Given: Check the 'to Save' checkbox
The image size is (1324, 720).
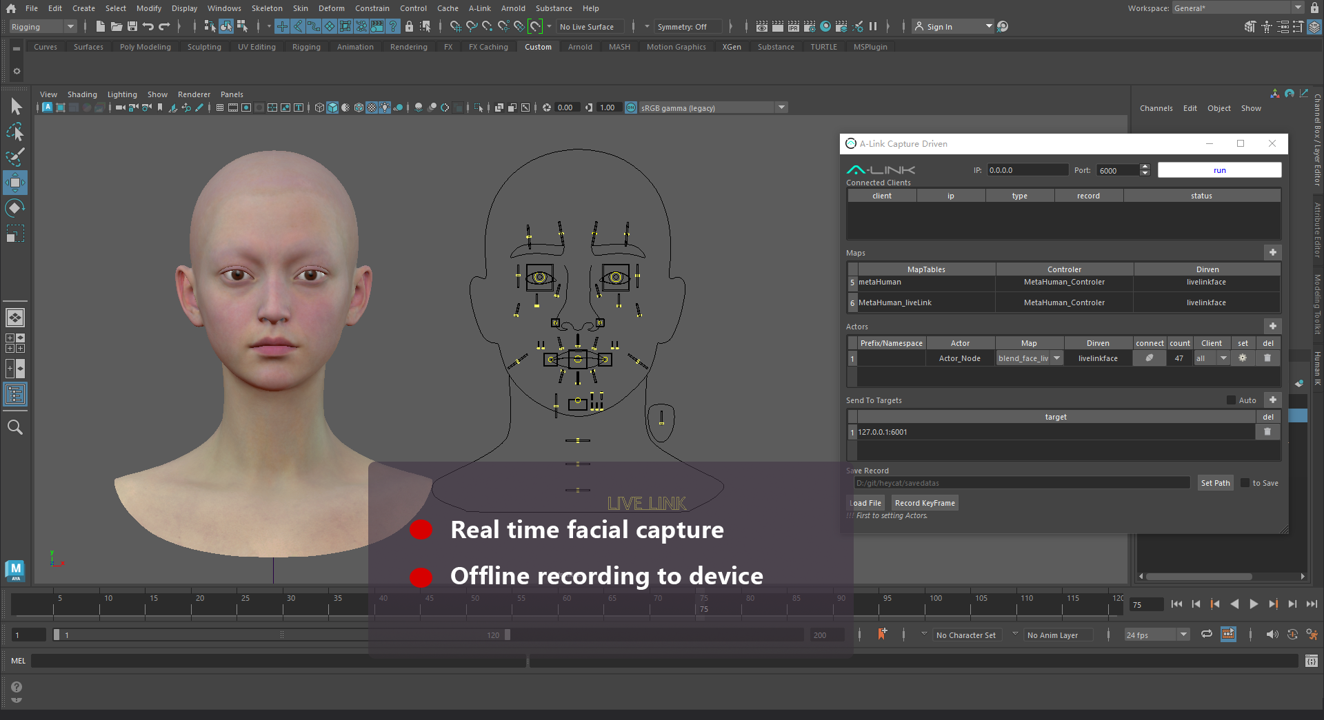Looking at the screenshot, I should coord(1245,483).
